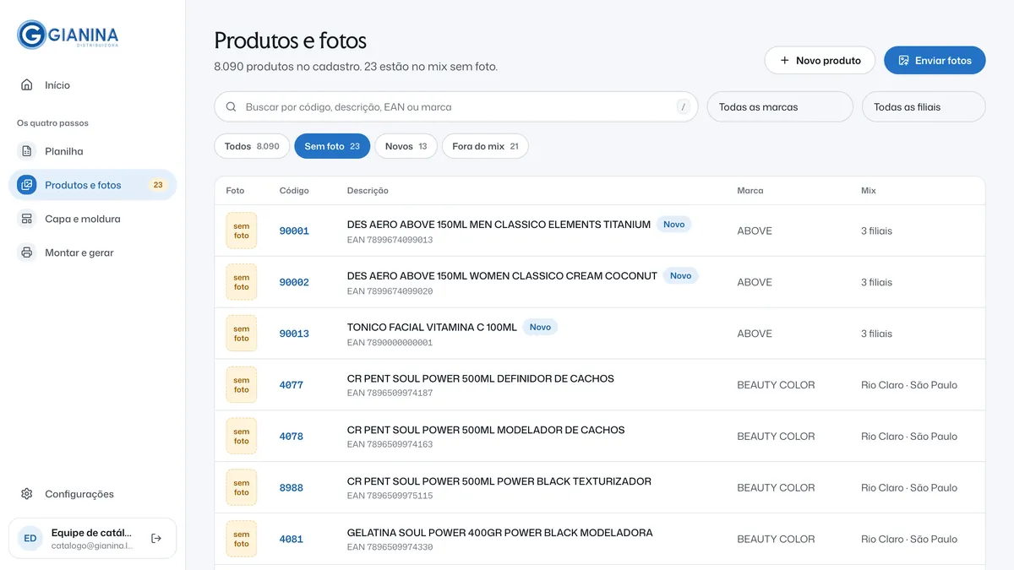
Task: Open Planilha in the sidebar
Action: click(x=93, y=151)
